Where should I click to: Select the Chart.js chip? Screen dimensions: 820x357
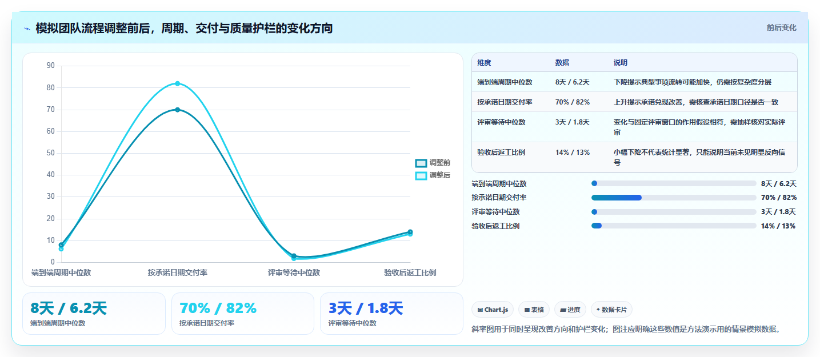493,310
